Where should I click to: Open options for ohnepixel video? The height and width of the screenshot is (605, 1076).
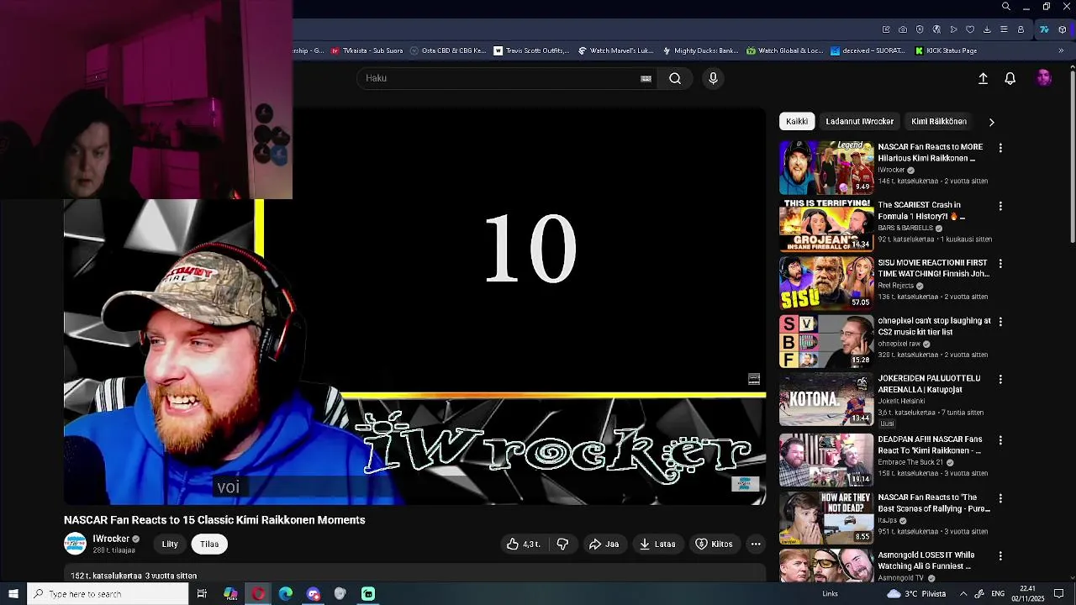pos(1000,322)
